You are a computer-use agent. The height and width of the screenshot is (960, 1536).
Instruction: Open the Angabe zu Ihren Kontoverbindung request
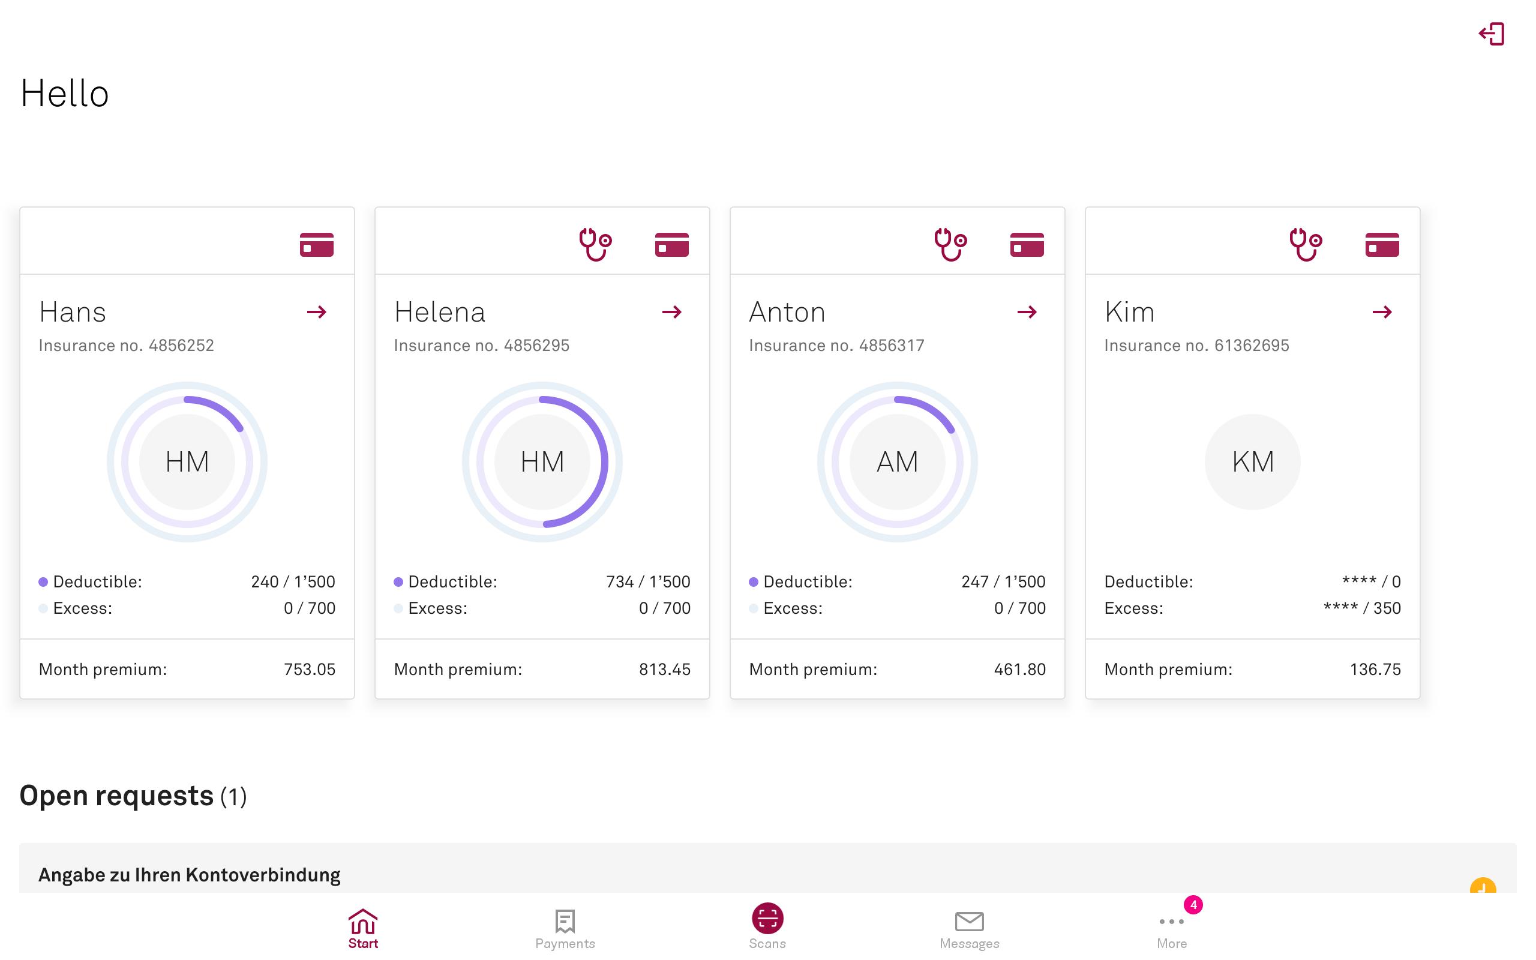click(x=189, y=875)
